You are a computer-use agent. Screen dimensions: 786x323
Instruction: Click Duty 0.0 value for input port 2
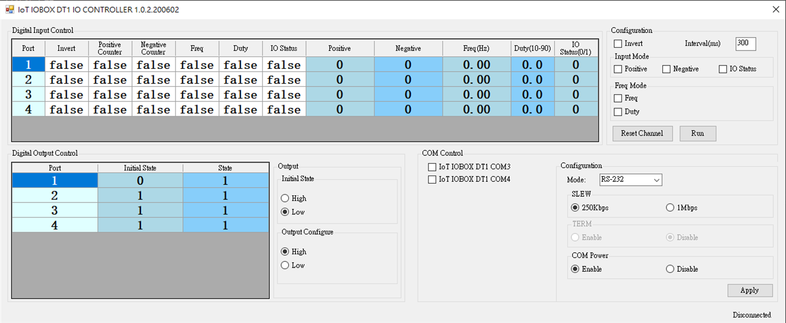tap(532, 80)
